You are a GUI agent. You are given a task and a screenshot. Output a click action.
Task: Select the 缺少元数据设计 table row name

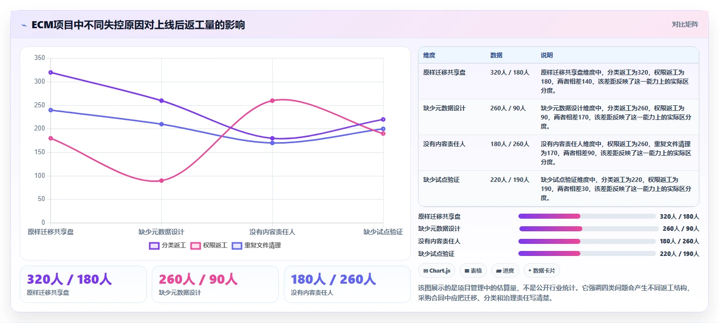point(445,108)
